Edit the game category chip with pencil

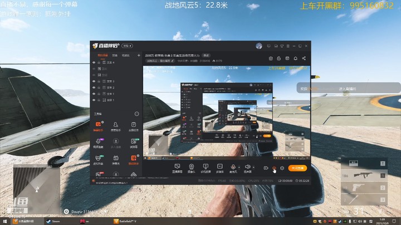pos(160,61)
